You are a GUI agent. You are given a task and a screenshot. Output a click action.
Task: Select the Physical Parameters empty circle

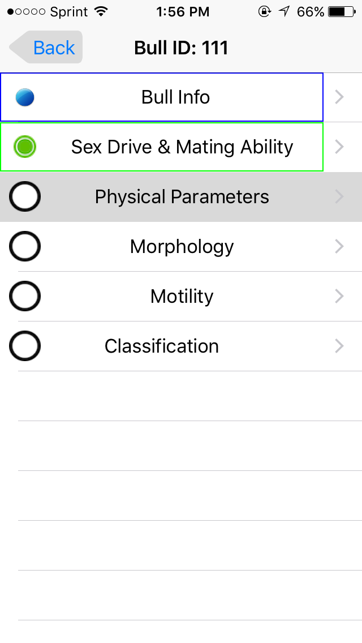pyautogui.click(x=25, y=197)
